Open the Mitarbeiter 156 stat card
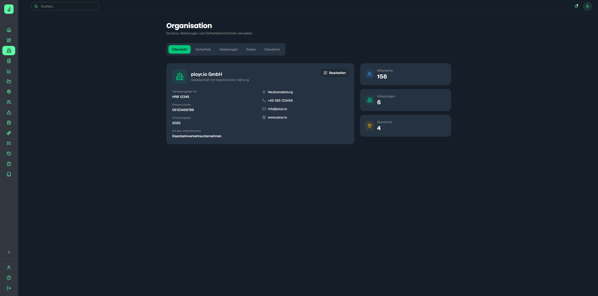 (405, 74)
